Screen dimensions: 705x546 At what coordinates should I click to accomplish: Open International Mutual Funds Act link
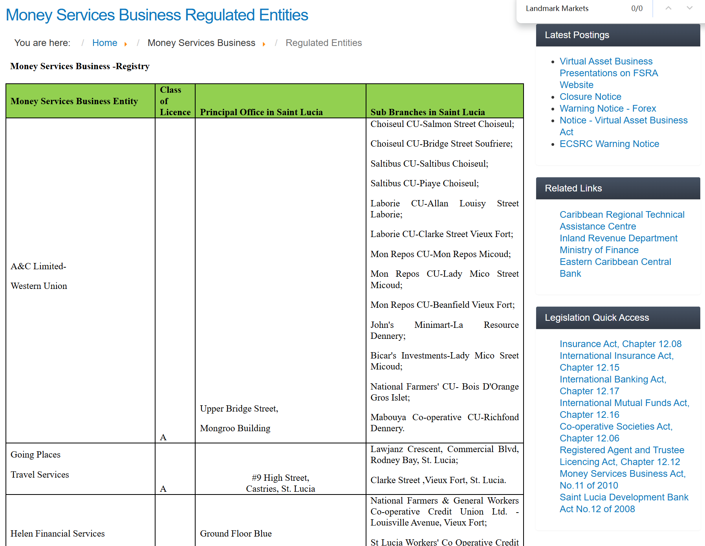pyautogui.click(x=624, y=409)
